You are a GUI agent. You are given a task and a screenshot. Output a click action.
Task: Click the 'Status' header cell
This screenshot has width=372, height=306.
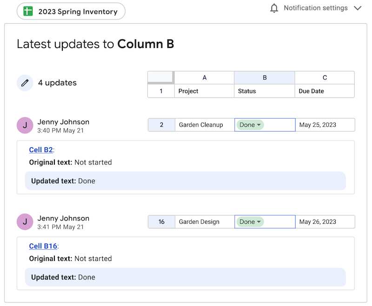coord(265,91)
